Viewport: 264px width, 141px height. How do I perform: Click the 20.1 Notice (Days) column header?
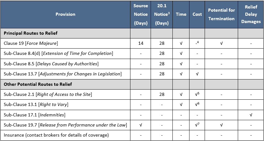tap(162, 15)
